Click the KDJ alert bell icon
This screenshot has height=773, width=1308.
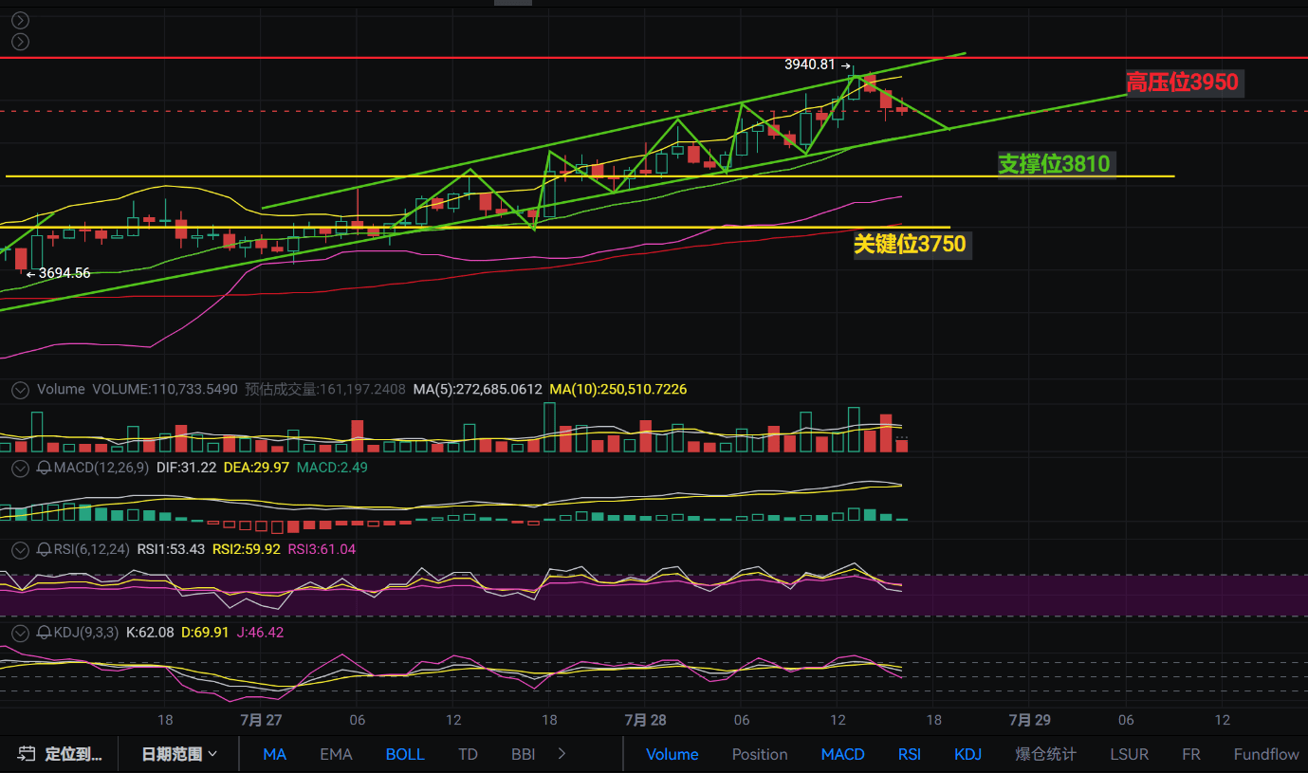click(44, 632)
